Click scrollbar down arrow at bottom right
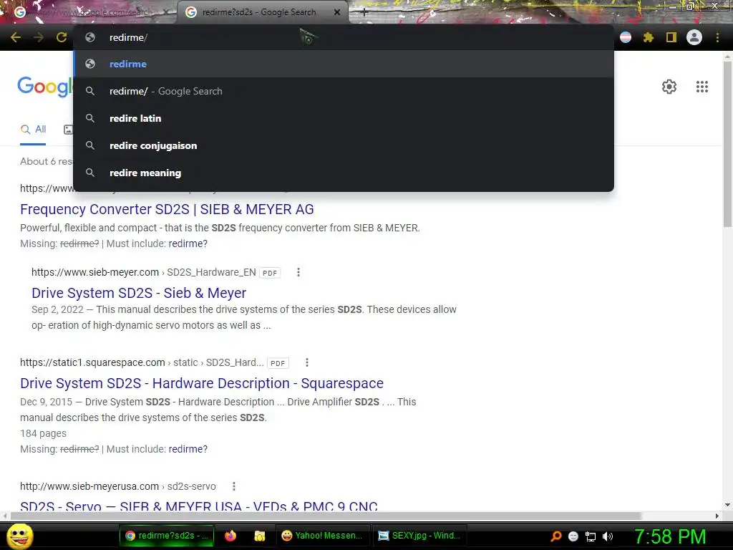The image size is (733, 550). point(727,505)
